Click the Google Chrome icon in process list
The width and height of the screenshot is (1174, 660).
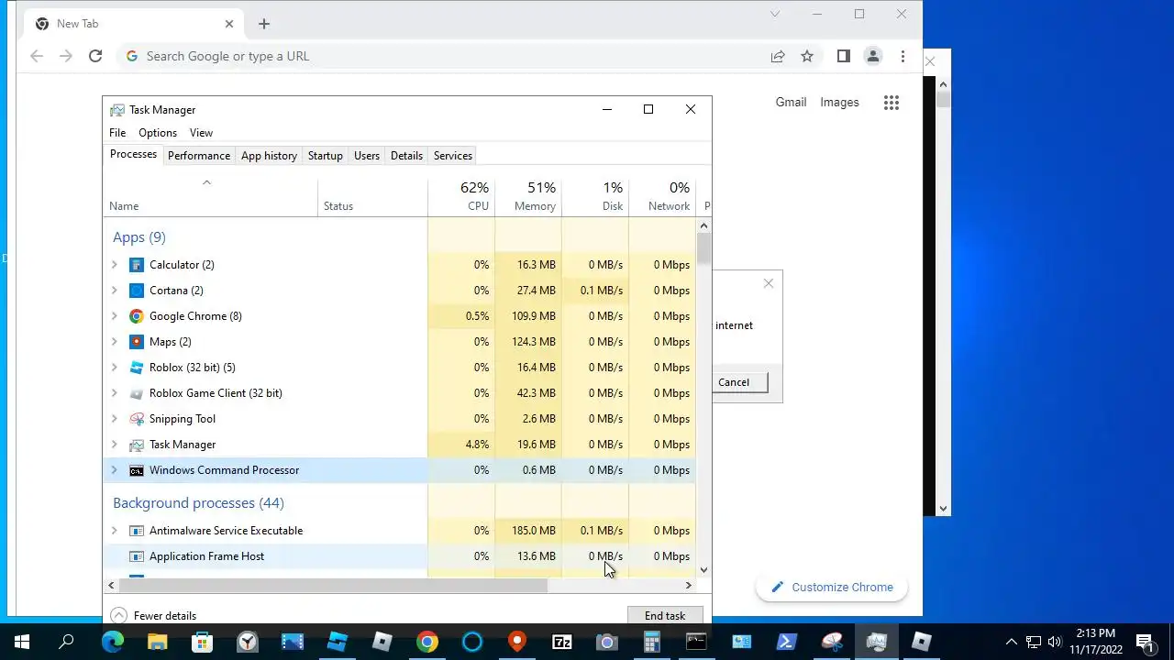coord(137,316)
